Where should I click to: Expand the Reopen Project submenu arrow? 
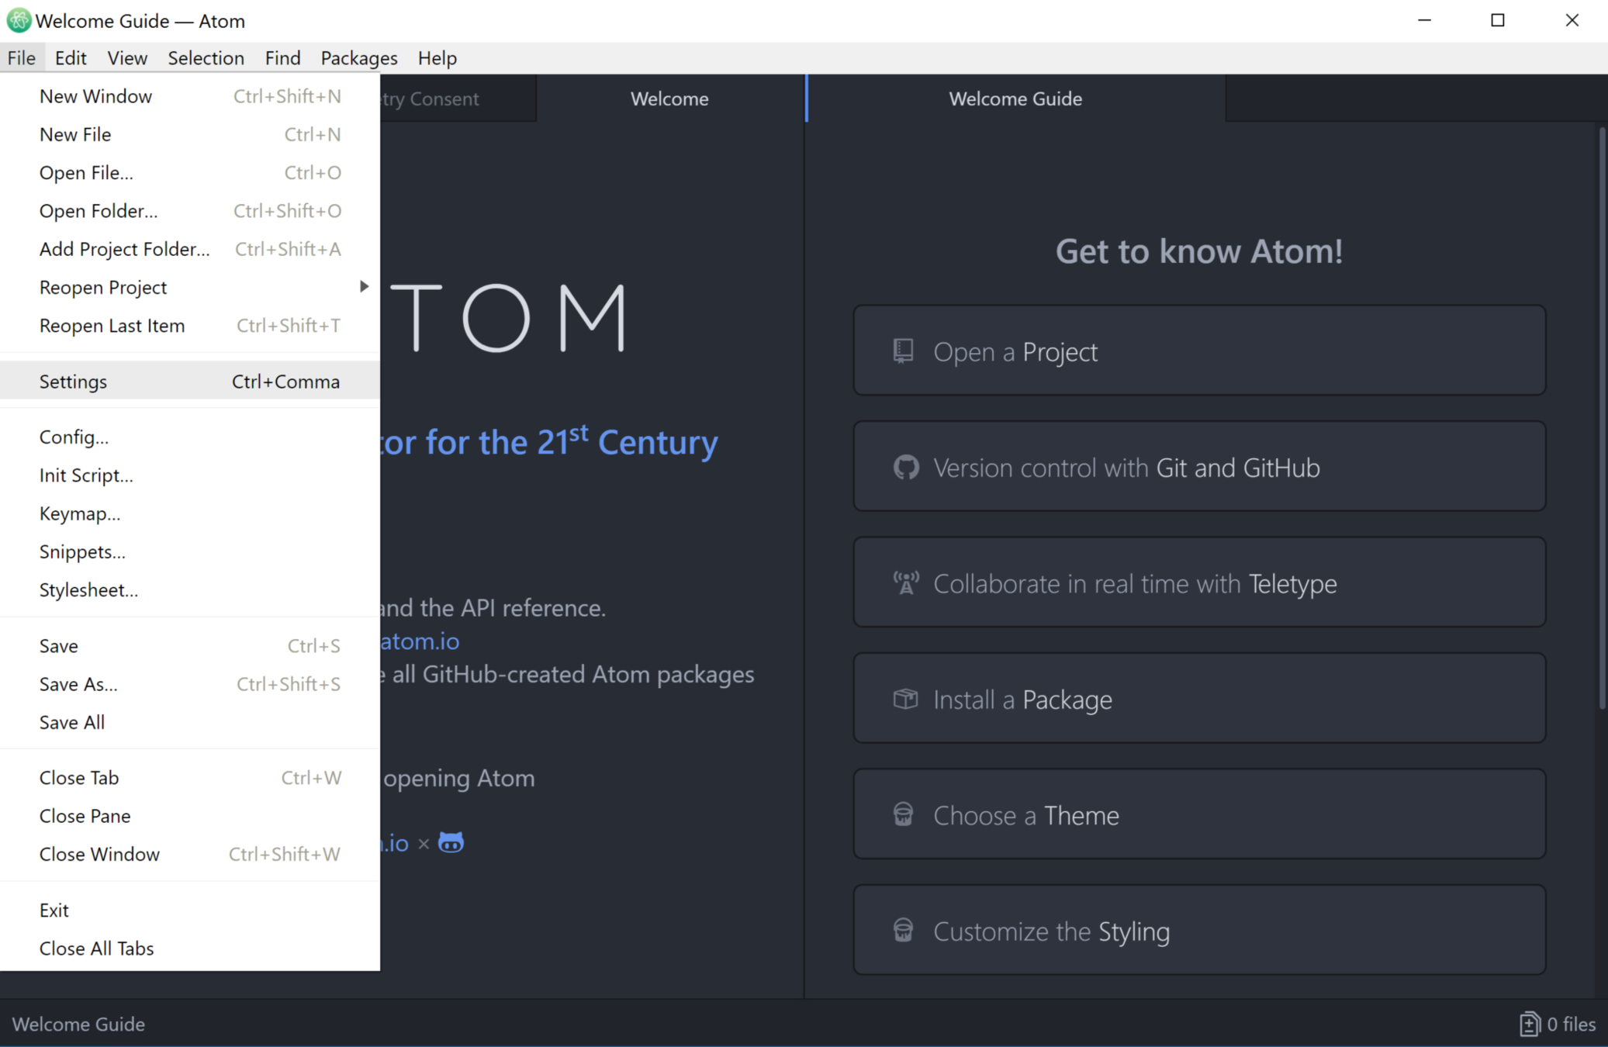pos(364,287)
